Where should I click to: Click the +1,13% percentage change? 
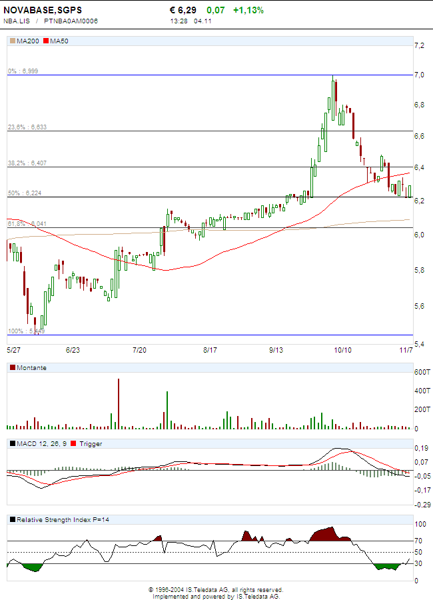248,10
